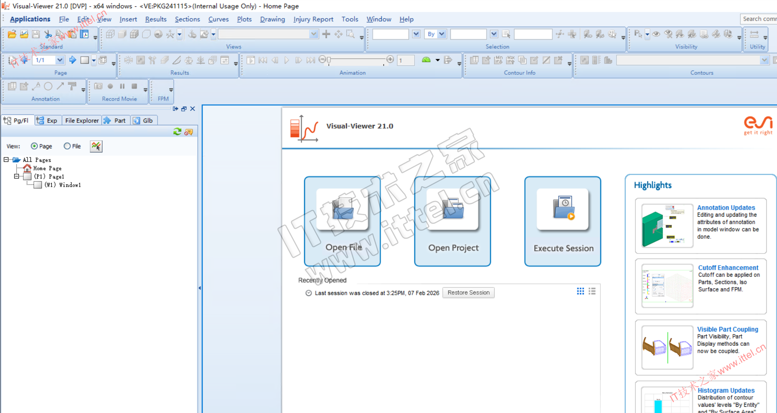Select the File view radio button
Screen dimensions: 777x413
tap(67, 146)
